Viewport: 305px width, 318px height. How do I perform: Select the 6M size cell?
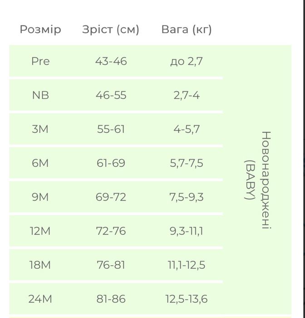click(40, 163)
